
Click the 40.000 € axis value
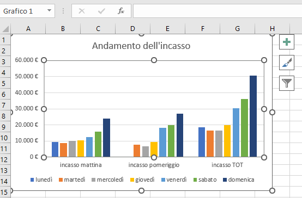point(27,92)
